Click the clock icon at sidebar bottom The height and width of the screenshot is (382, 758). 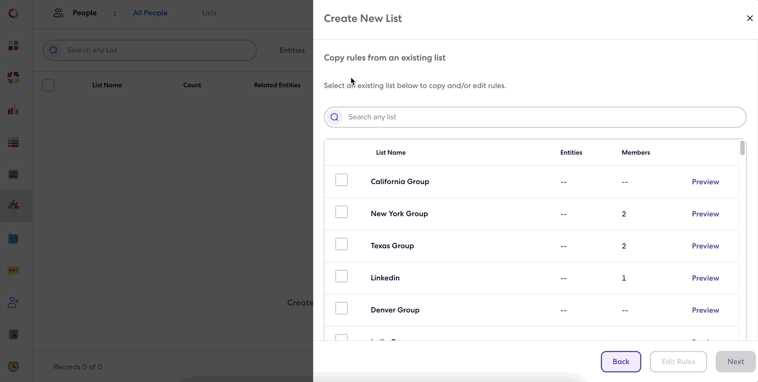tap(13, 366)
